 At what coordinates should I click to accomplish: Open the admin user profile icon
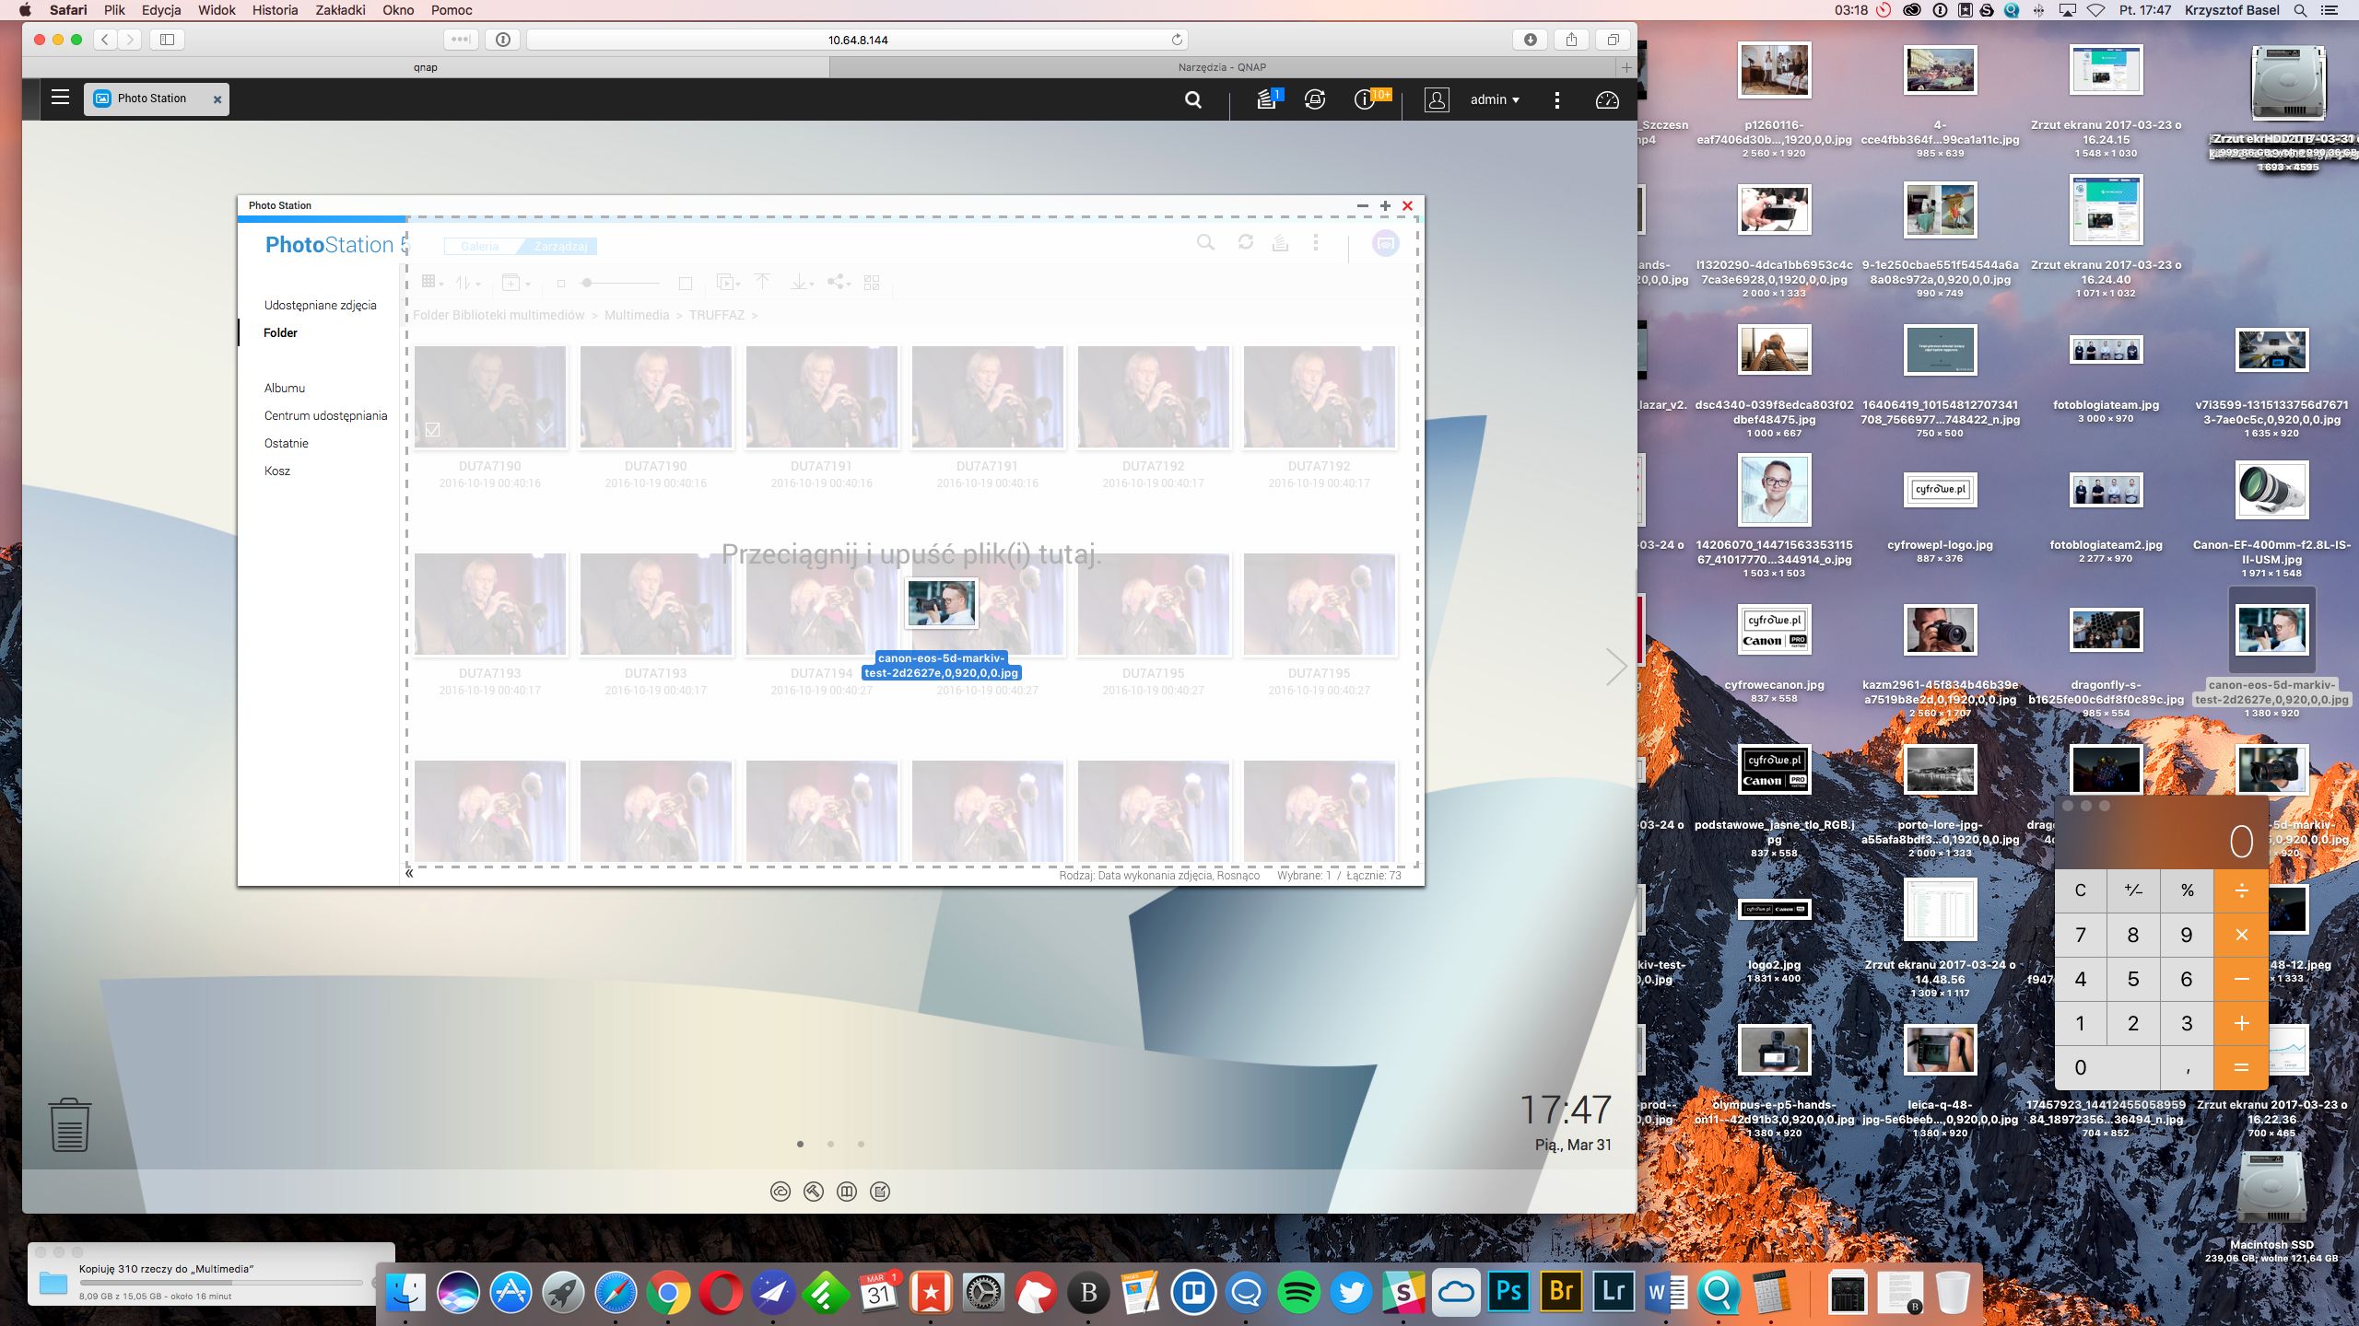[x=1437, y=99]
